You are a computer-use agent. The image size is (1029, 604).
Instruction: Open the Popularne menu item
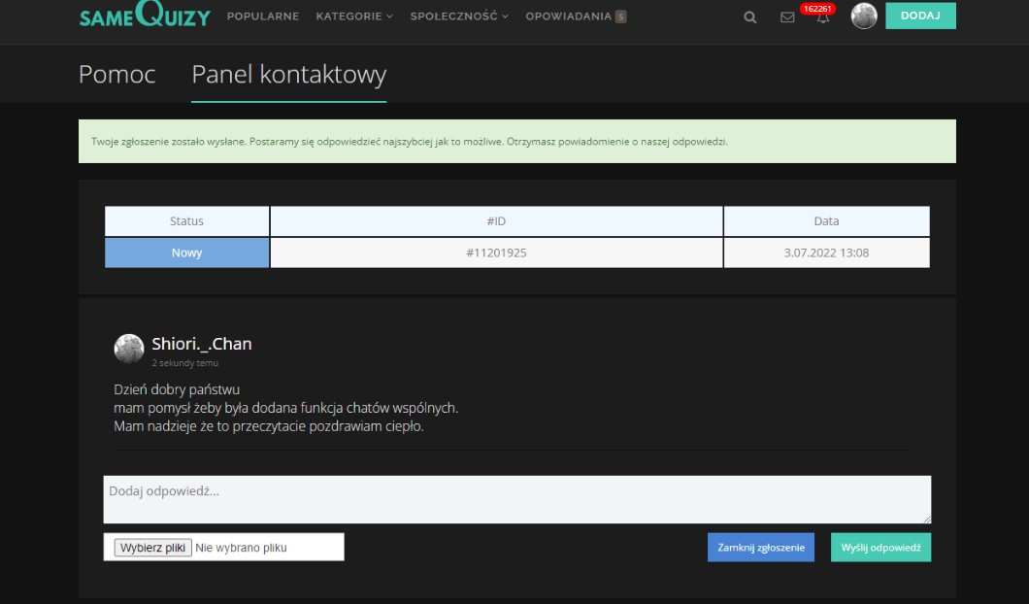(x=262, y=17)
